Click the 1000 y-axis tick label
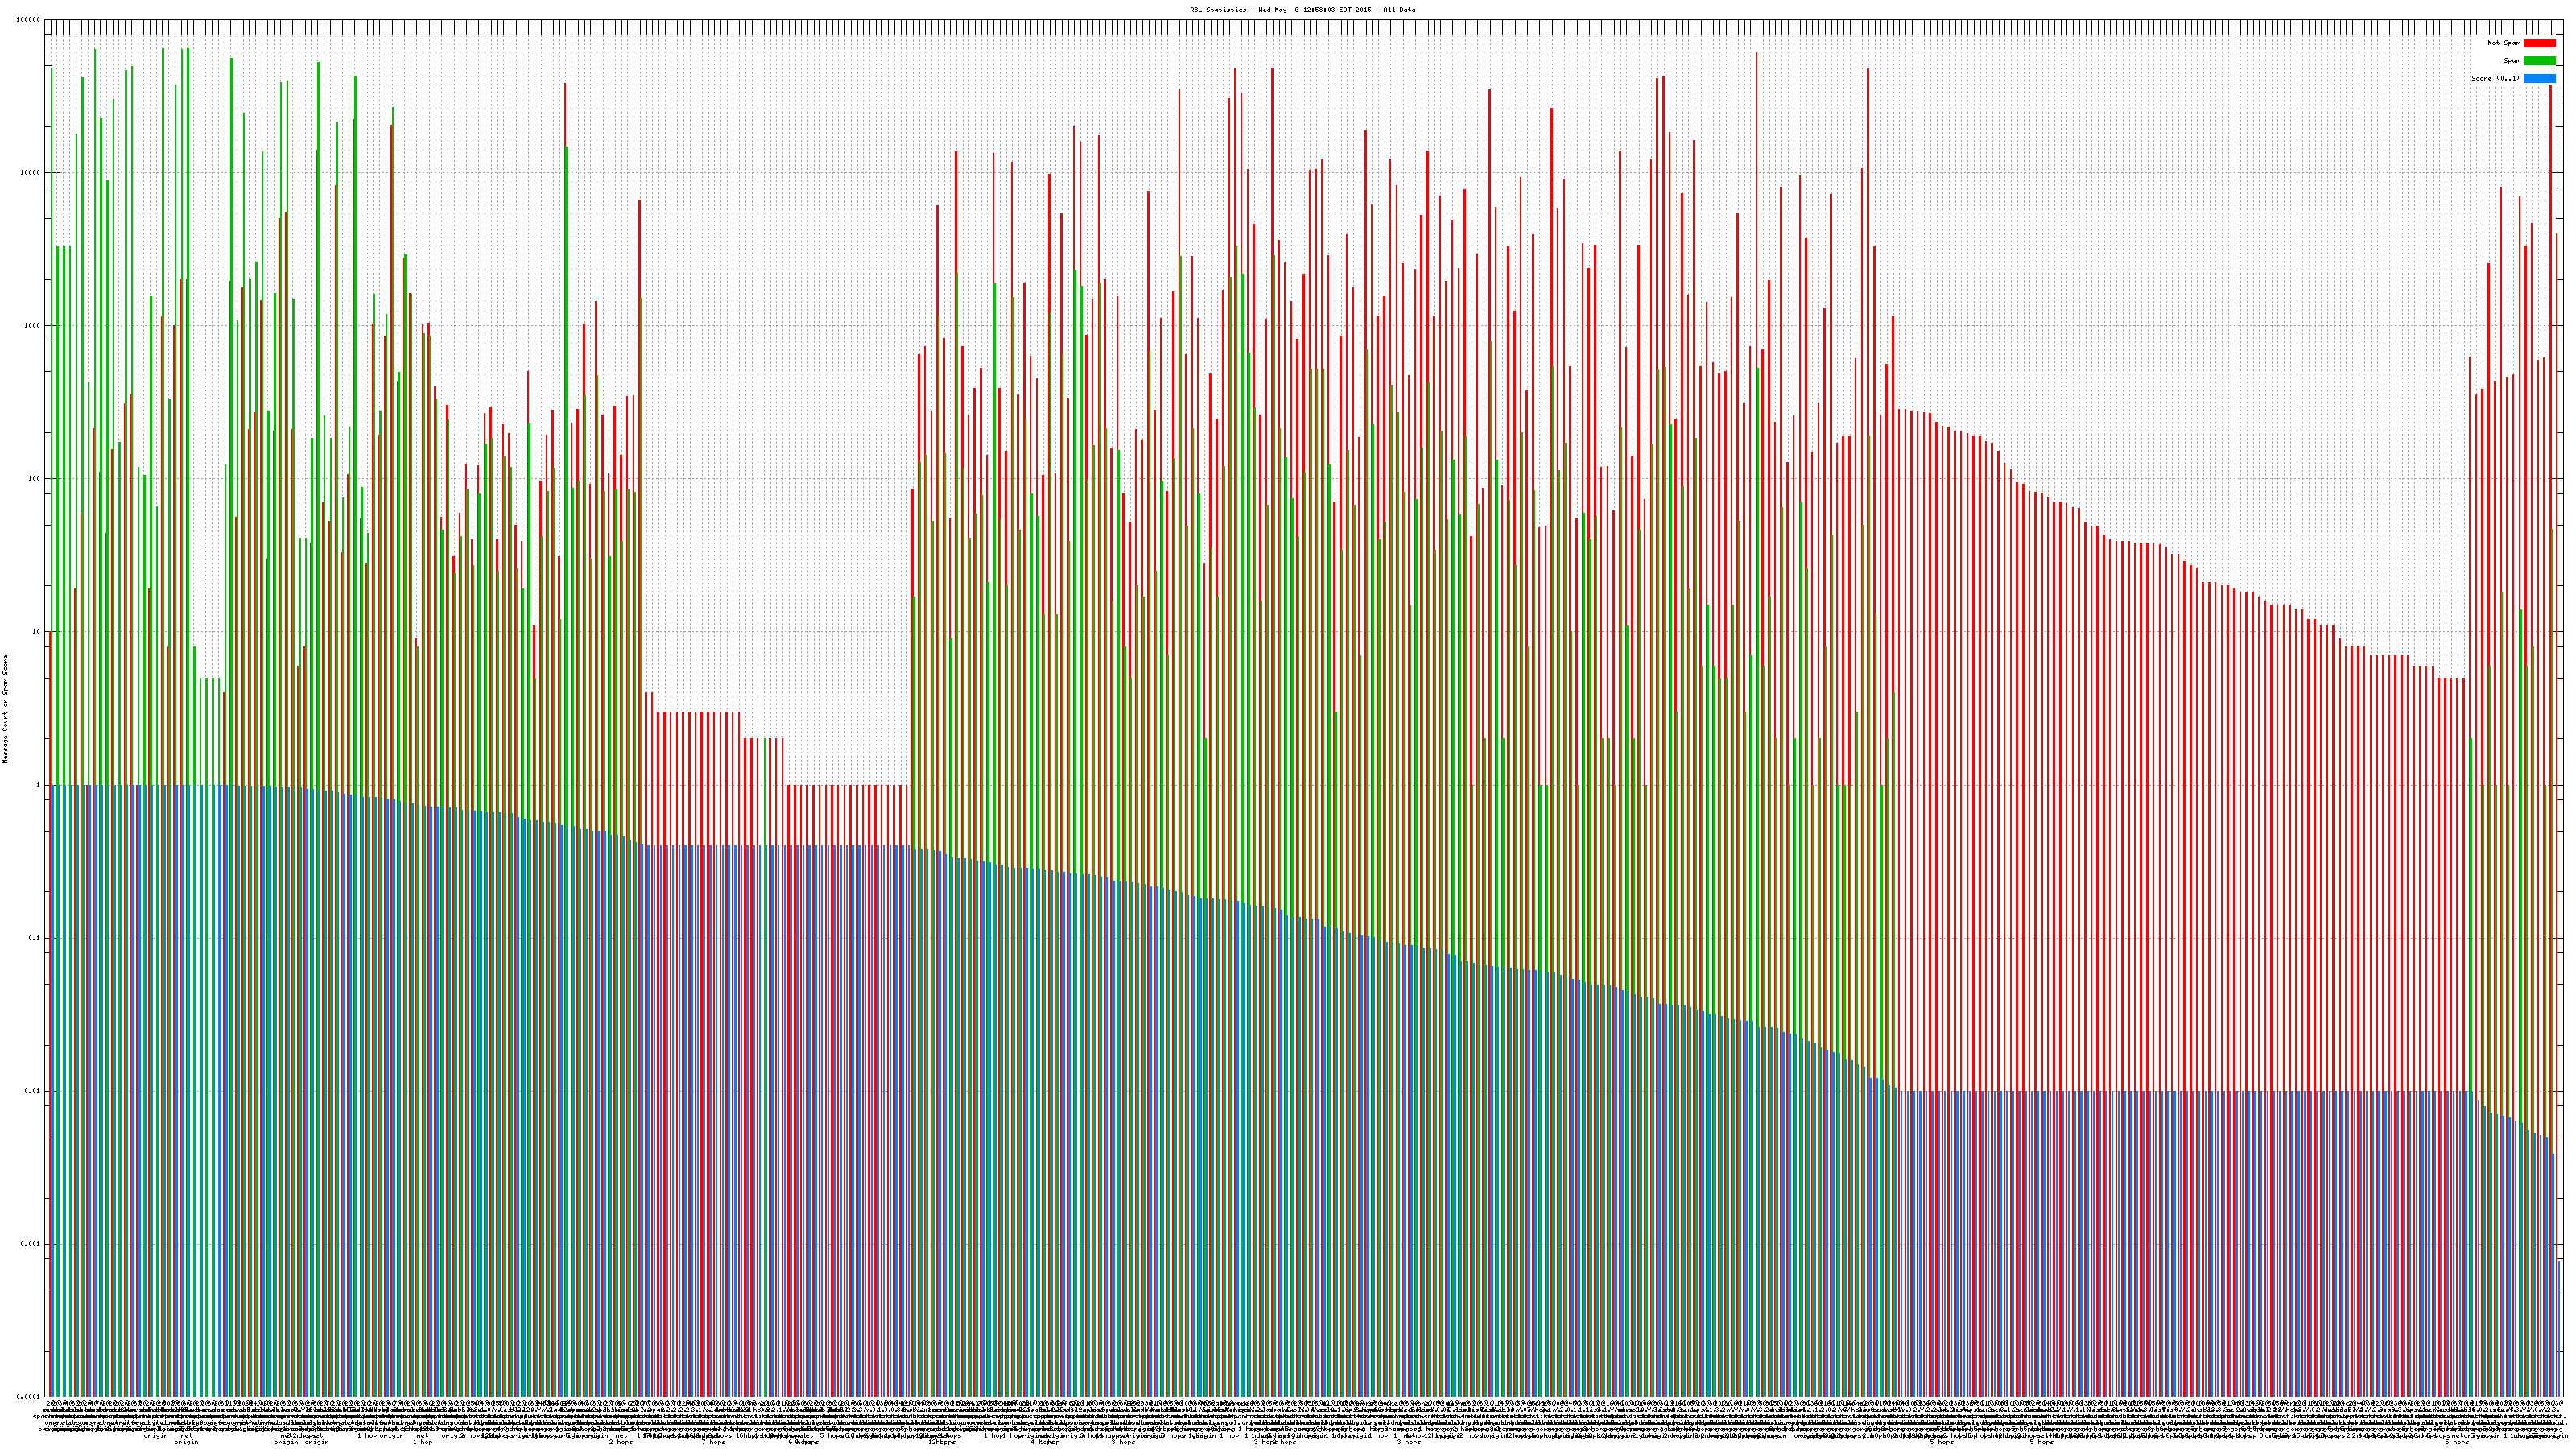2576x1449 pixels. 32,326
